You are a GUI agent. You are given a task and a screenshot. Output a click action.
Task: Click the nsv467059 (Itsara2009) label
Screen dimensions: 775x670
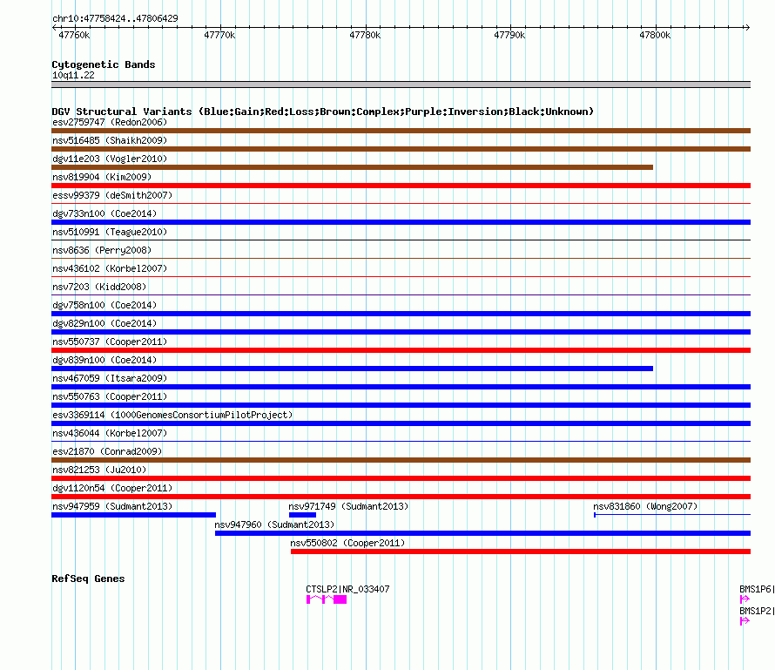(x=110, y=378)
